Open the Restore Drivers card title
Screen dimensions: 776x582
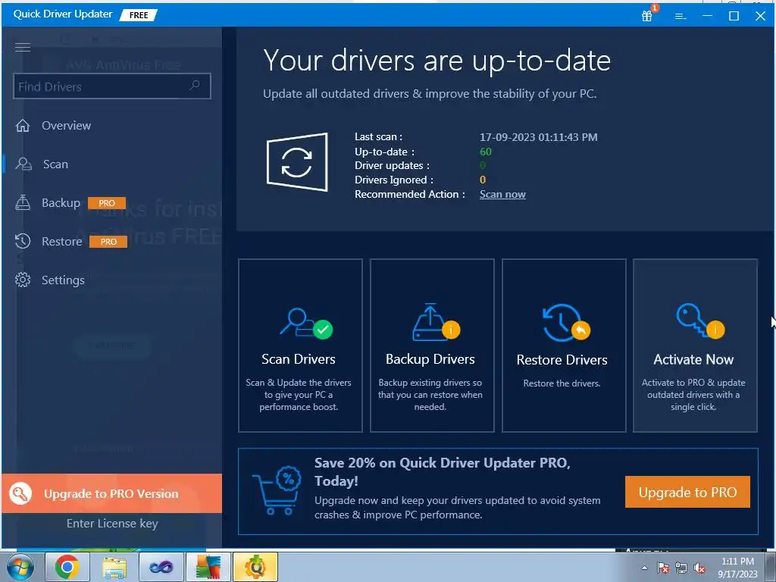562,360
